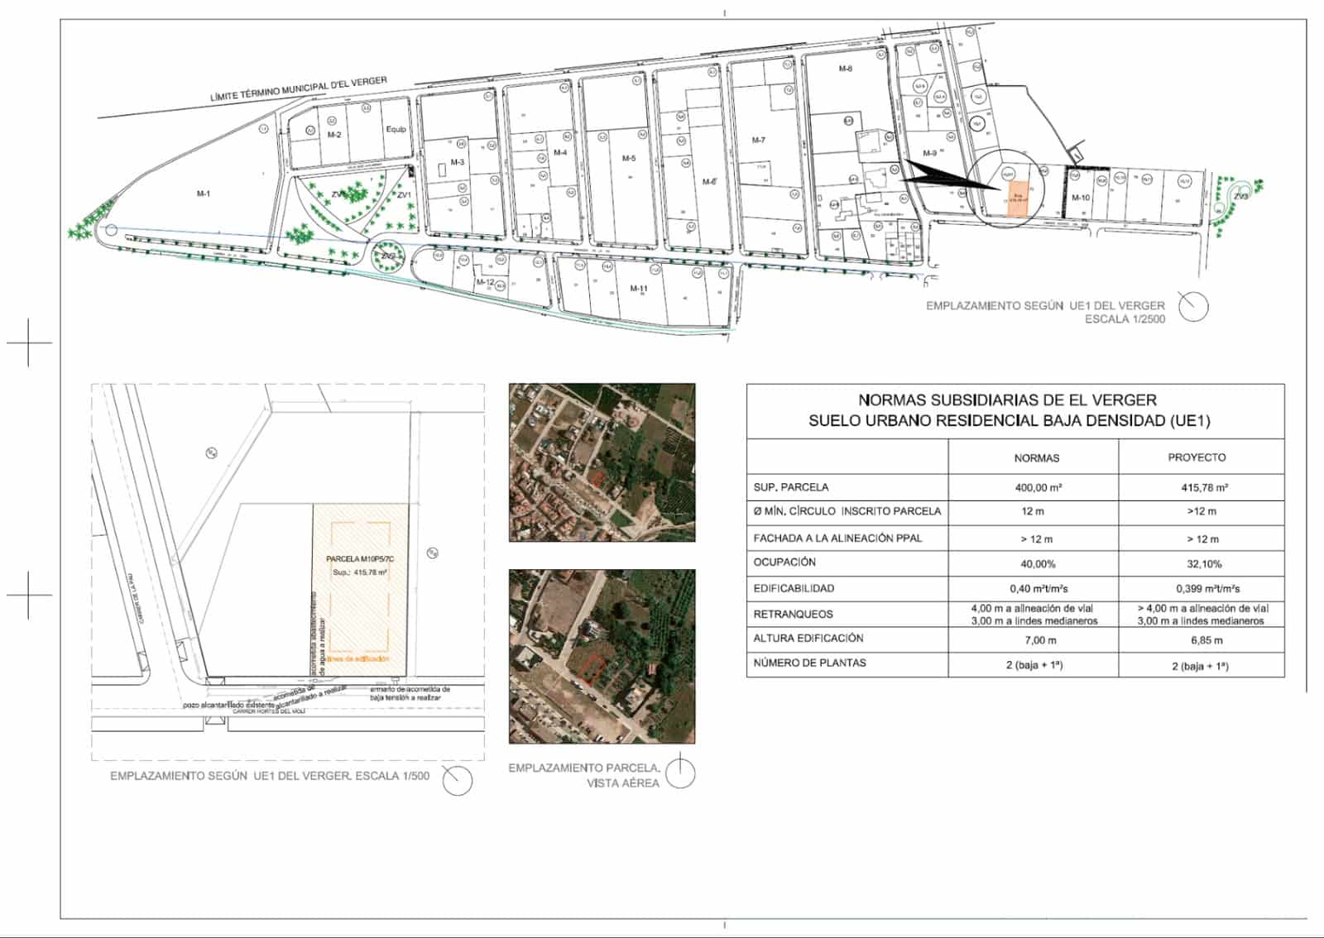Viewport: 1324px width, 938px height.
Task: Click the armario de acometida baja tensión note
Action: [409, 693]
